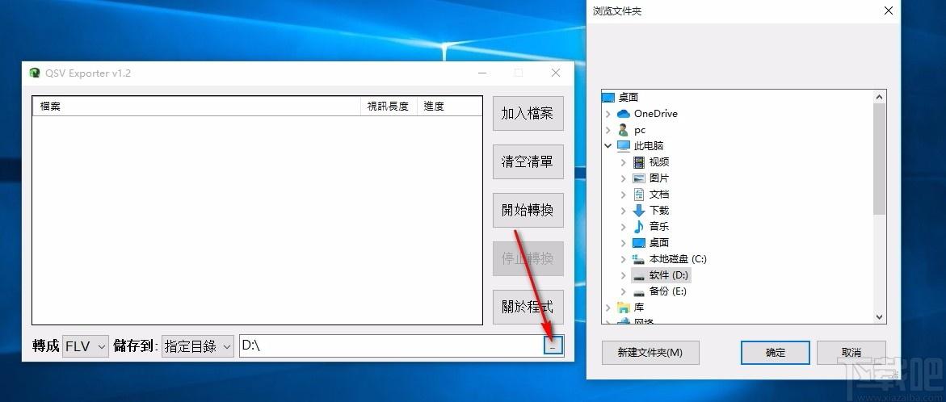Expand the 文档 folder node

click(x=623, y=194)
